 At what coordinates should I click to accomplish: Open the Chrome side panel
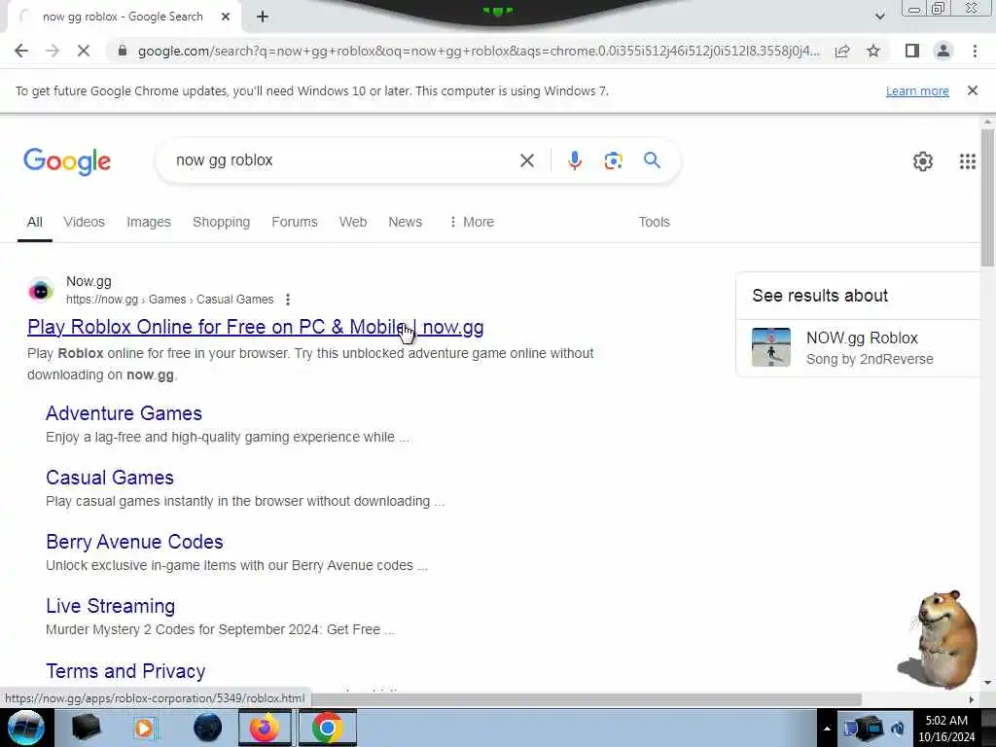[912, 51]
